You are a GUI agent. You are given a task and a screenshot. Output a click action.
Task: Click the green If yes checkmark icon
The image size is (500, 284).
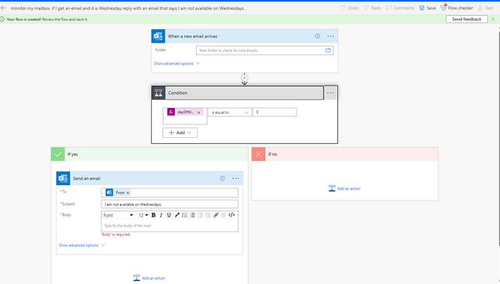[58, 154]
